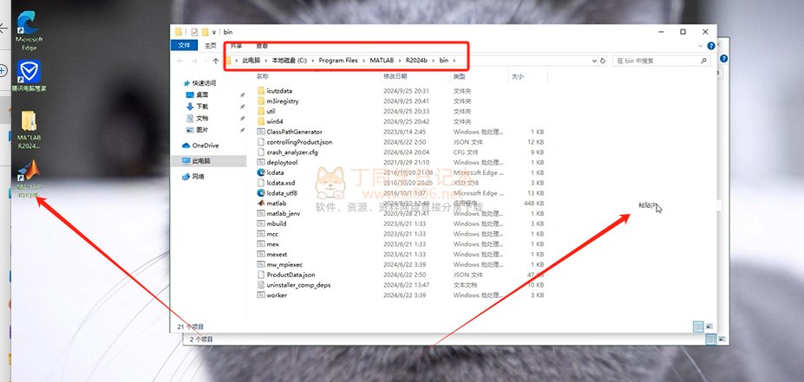
Task: Sort by 类型 column header
Action: click(x=459, y=76)
